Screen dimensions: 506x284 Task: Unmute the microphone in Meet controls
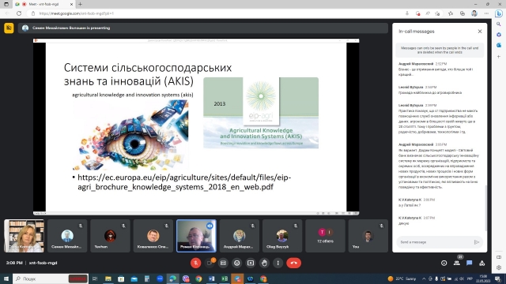(x=195, y=263)
